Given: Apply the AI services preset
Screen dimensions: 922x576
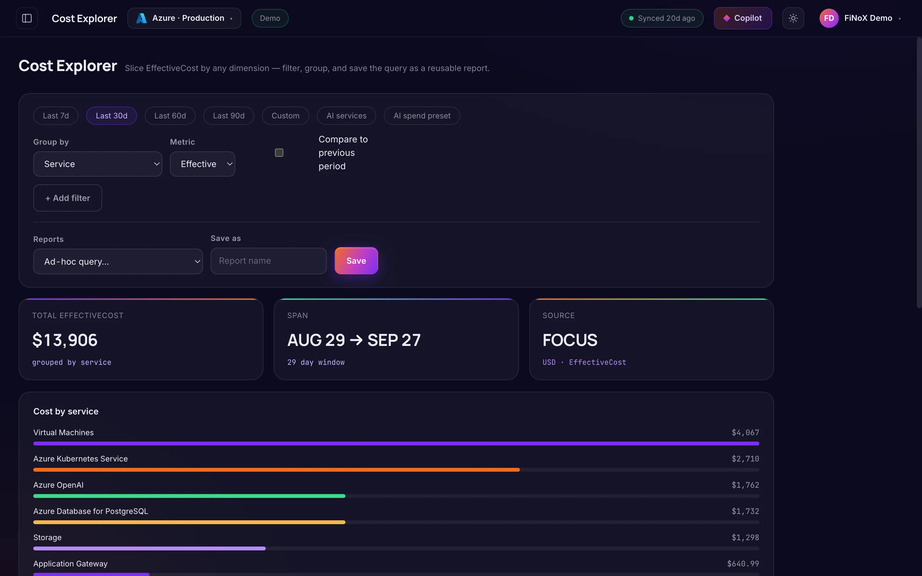Looking at the screenshot, I should [346, 116].
